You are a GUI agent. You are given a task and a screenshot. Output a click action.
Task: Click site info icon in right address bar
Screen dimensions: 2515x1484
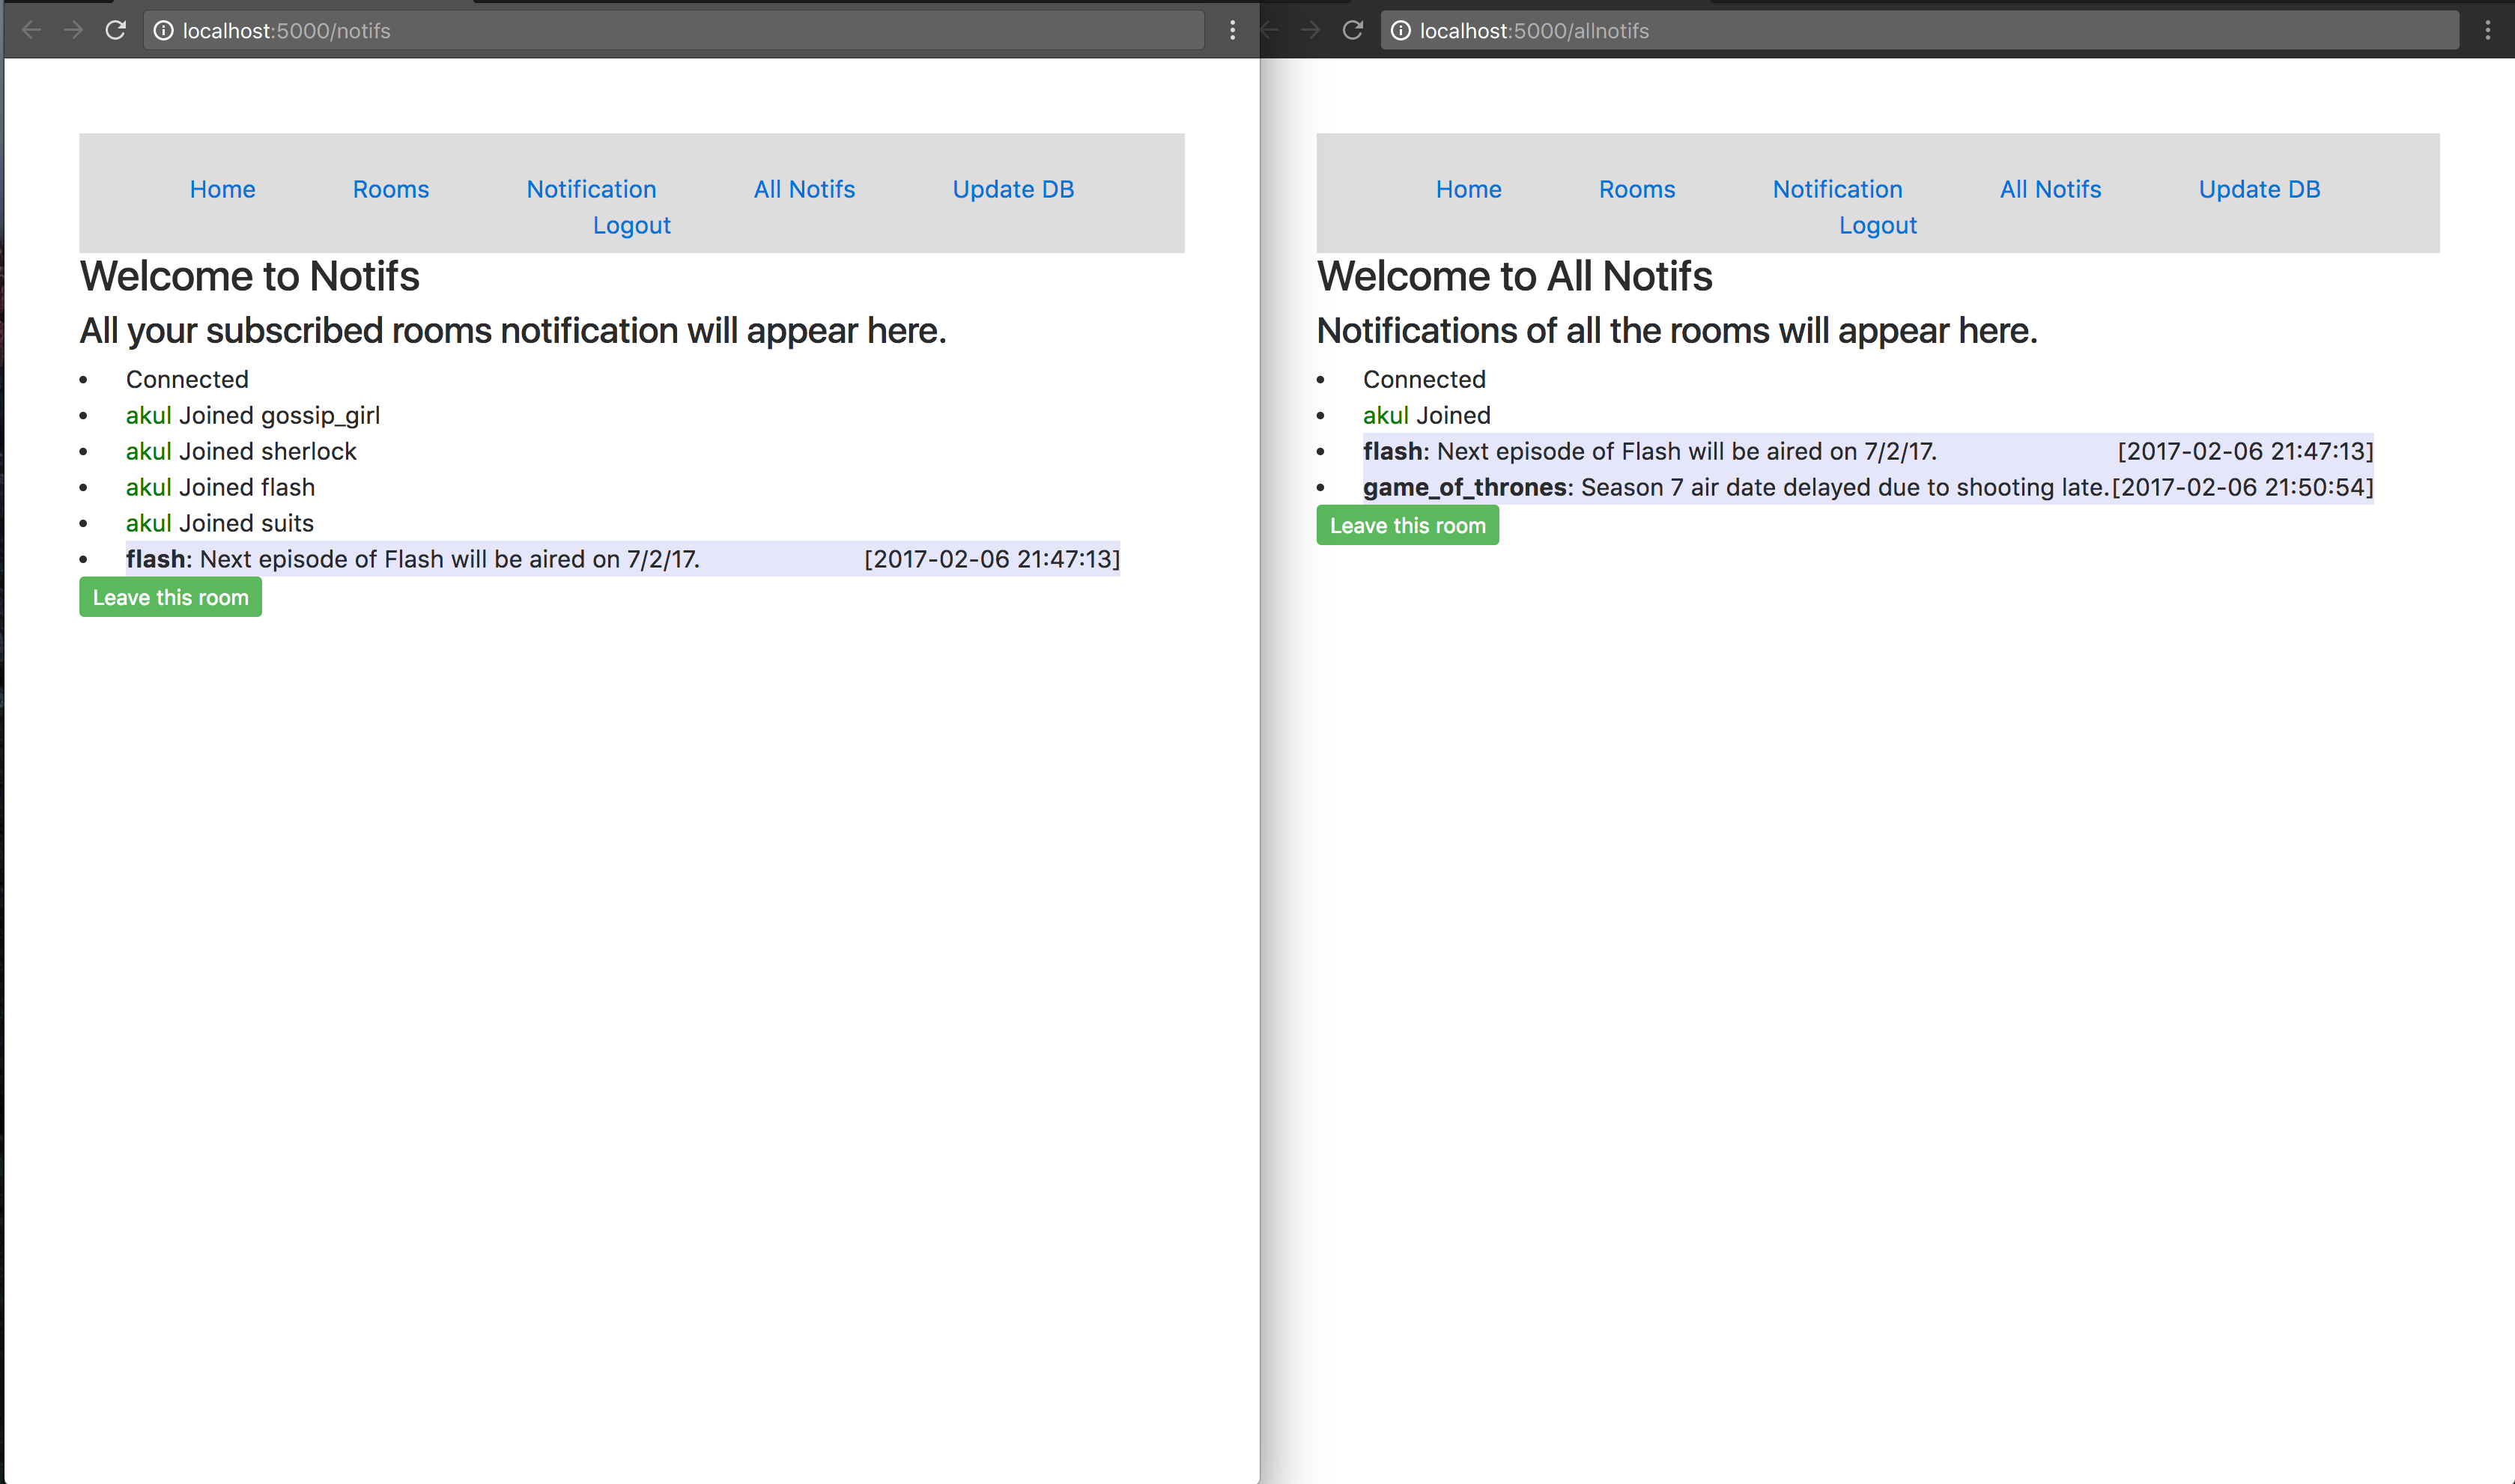[1400, 30]
